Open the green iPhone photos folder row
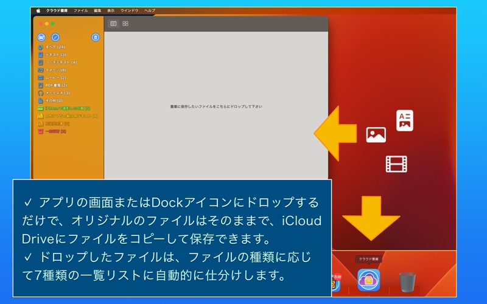The height and width of the screenshot is (304, 487). (x=64, y=109)
